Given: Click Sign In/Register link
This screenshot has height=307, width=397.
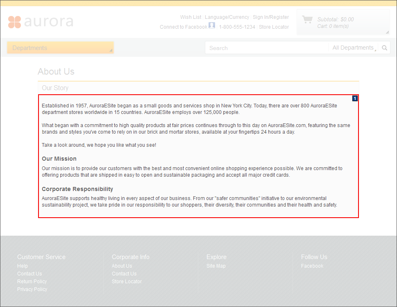Looking at the screenshot, I should [271, 17].
